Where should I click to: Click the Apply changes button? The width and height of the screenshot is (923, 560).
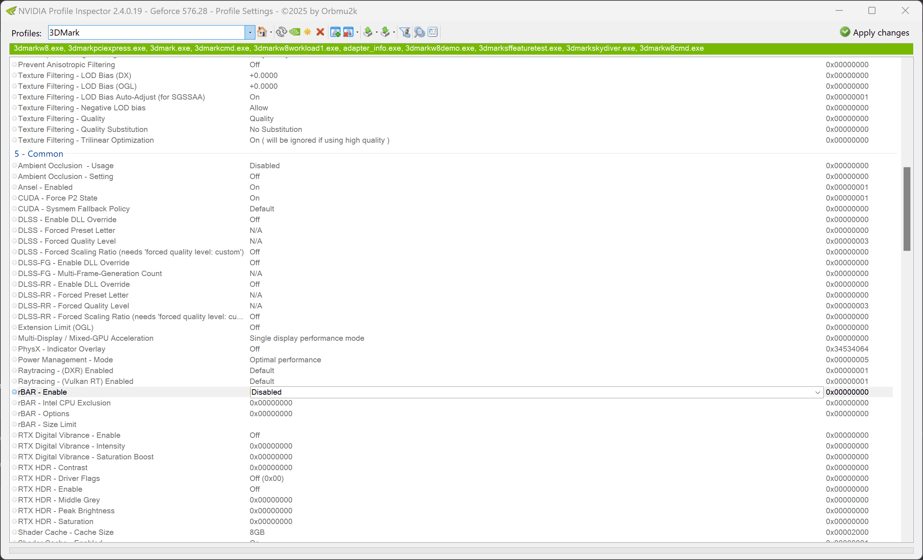coord(874,33)
